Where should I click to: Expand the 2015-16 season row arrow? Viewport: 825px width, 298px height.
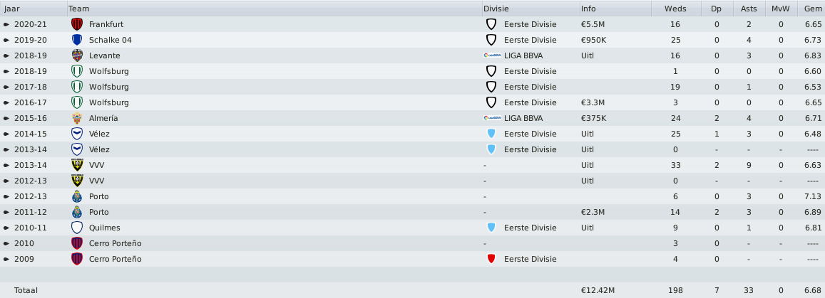pyautogui.click(x=6, y=118)
